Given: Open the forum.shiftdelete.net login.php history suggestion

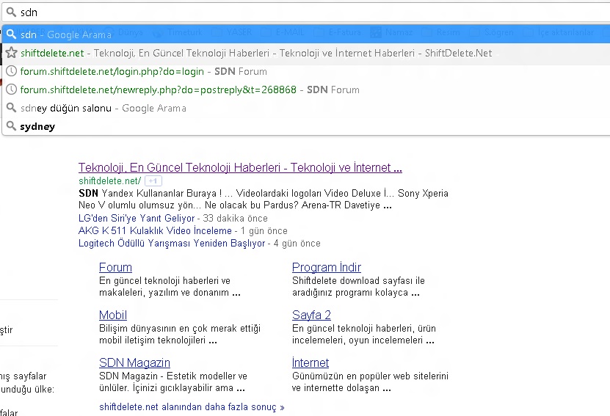Looking at the screenshot, I should pos(306,71).
